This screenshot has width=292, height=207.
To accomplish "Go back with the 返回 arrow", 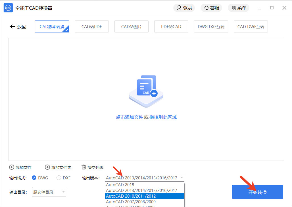I will click(18, 27).
